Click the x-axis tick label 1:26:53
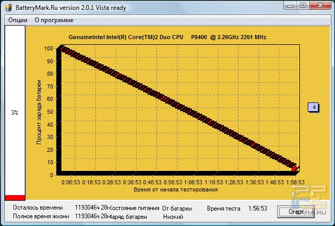 pyautogui.click(x=234, y=182)
